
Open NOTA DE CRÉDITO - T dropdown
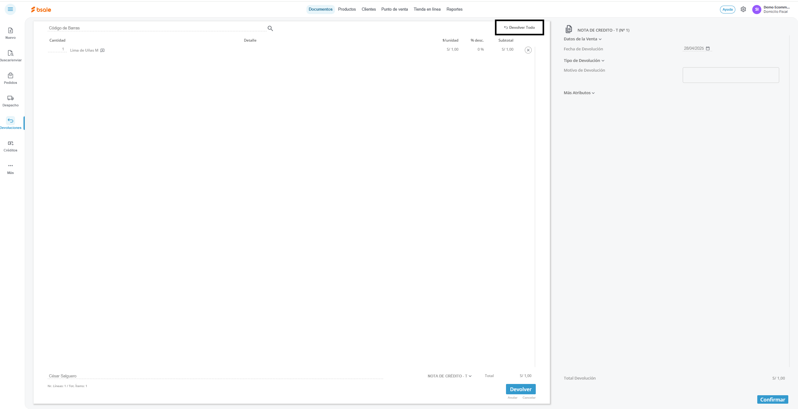click(449, 376)
